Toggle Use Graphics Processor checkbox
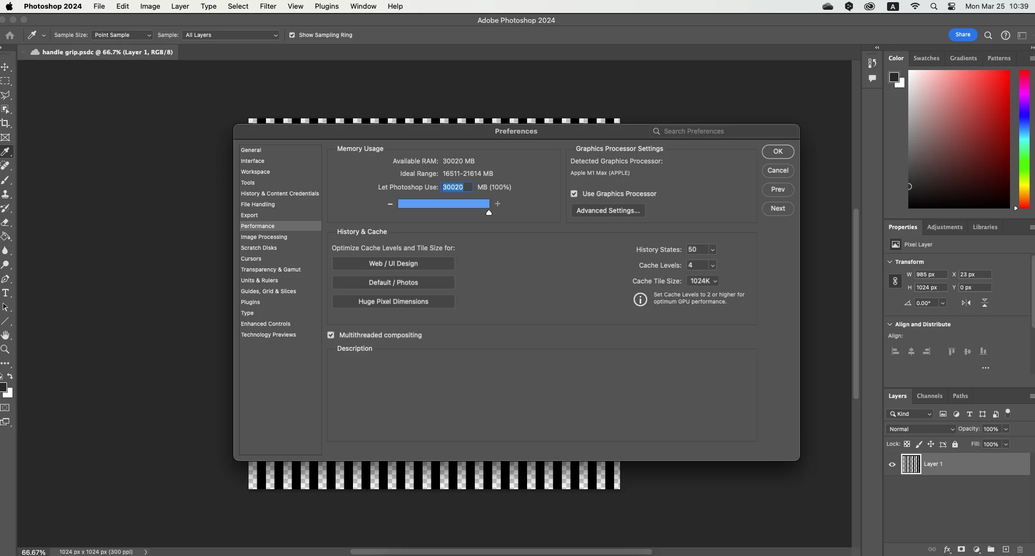The image size is (1035, 556). coord(574,194)
